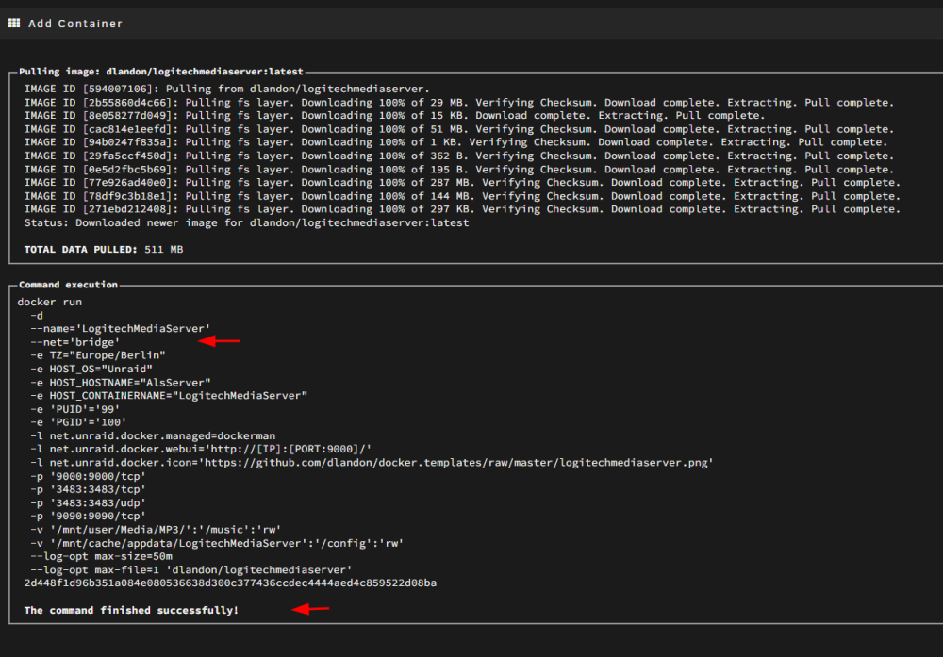Click the 'Command execution' section header
Image resolution: width=943 pixels, height=657 pixels.
click(68, 285)
